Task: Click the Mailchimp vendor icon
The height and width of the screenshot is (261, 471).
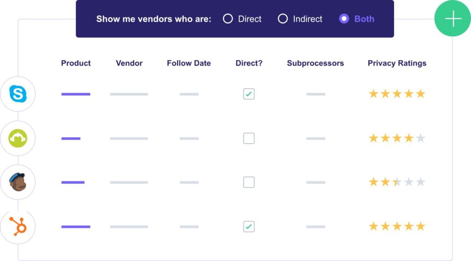Action: click(x=18, y=182)
